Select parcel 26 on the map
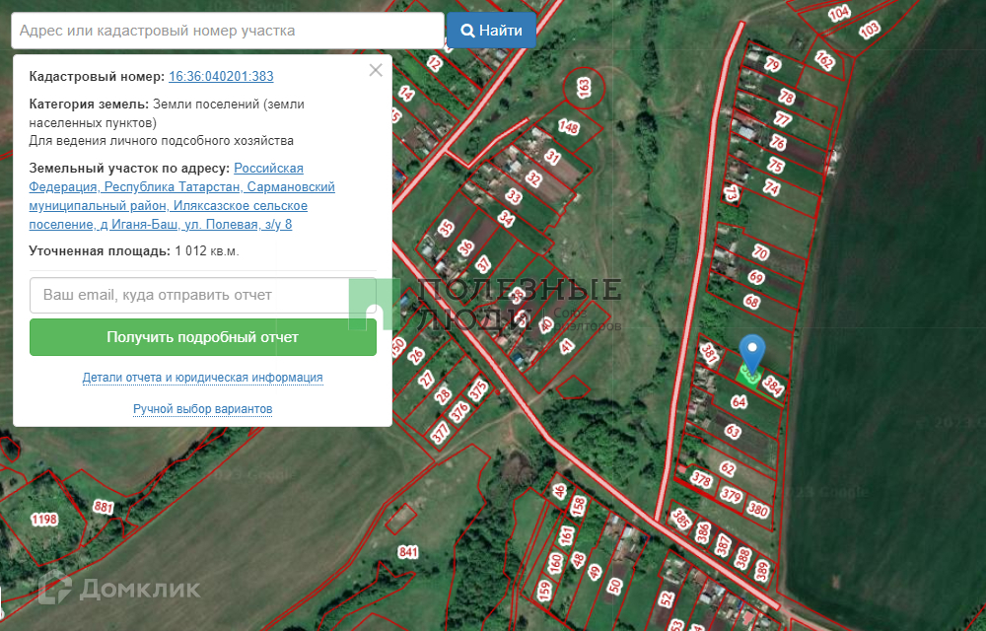The image size is (986, 631). point(416,356)
